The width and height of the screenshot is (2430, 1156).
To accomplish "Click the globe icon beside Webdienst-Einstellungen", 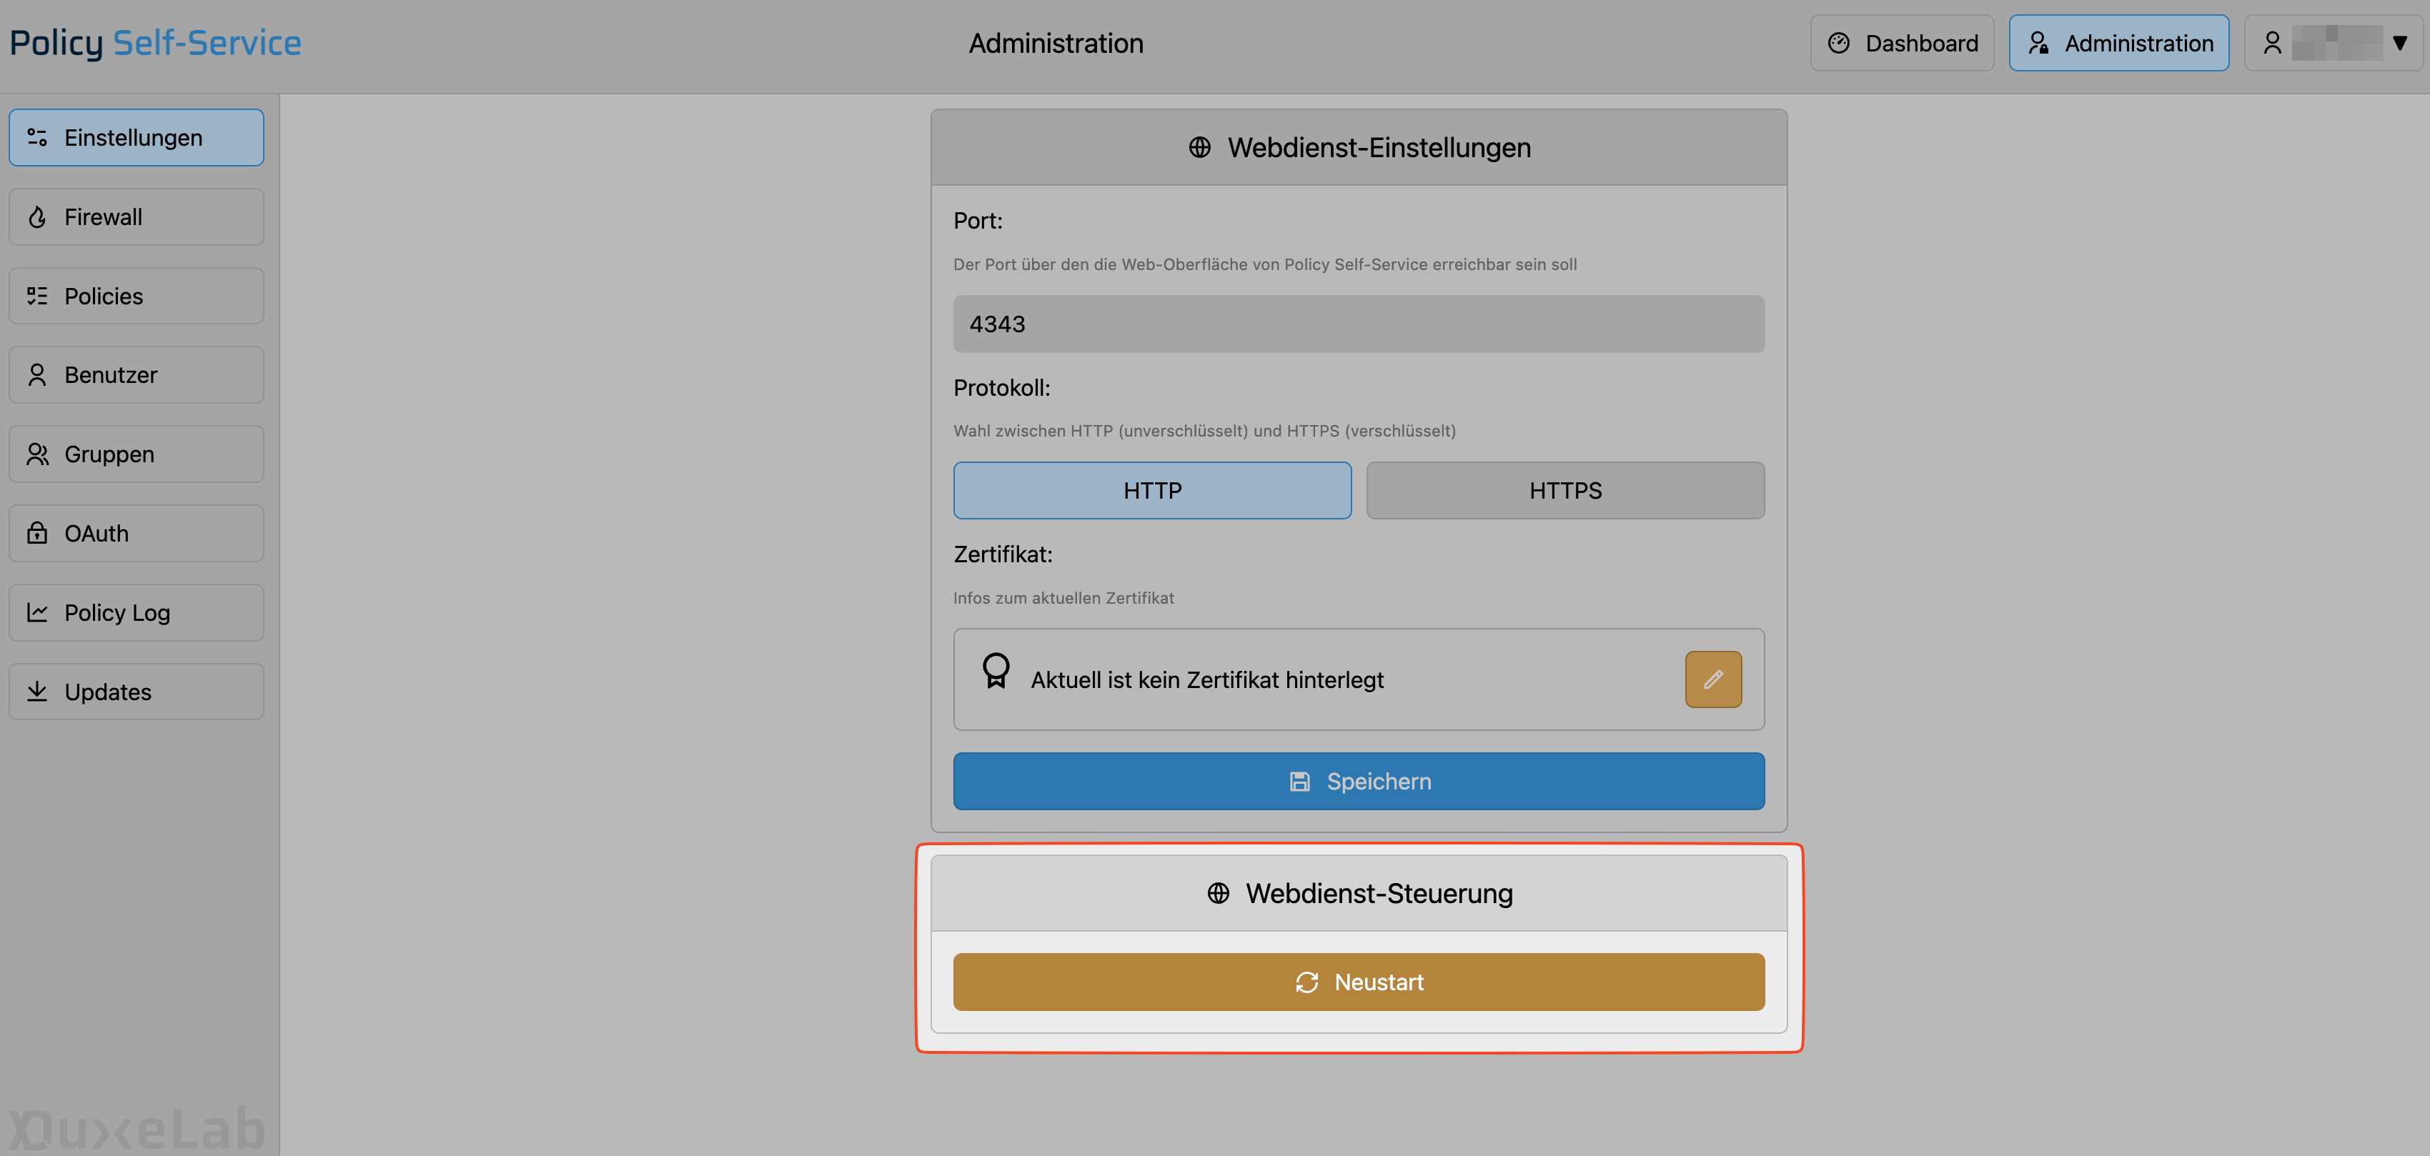I will [x=1199, y=147].
